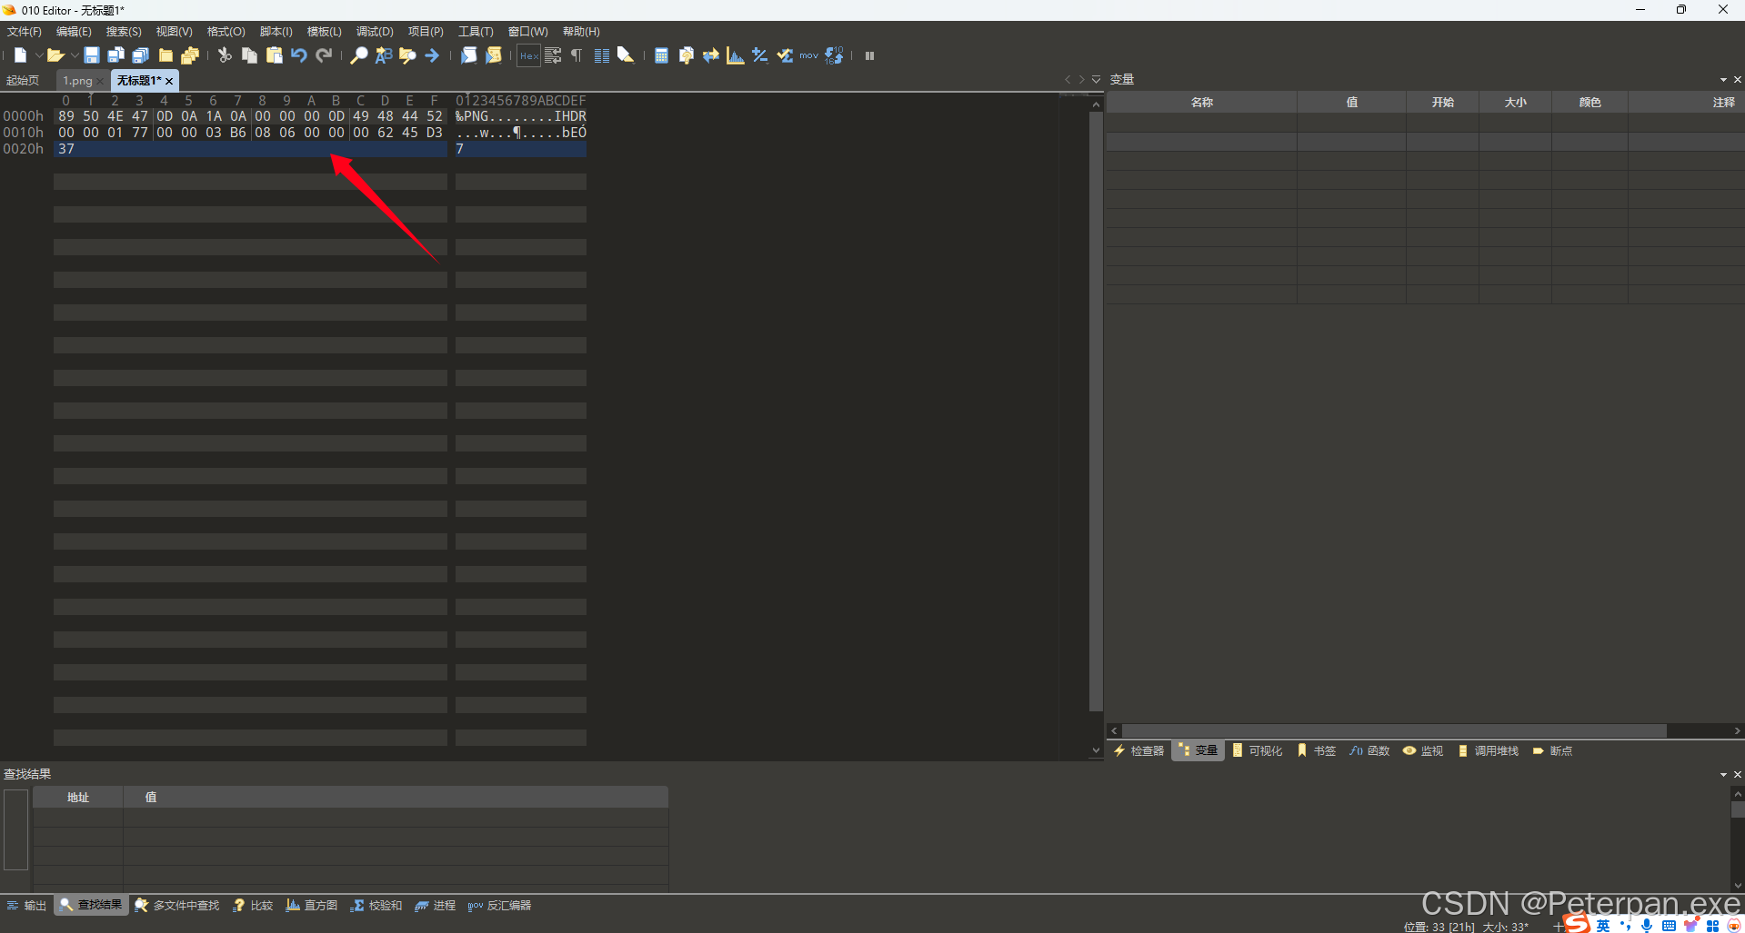
Task: Switch to the 断点 breakpoints tab
Action: (x=1552, y=751)
